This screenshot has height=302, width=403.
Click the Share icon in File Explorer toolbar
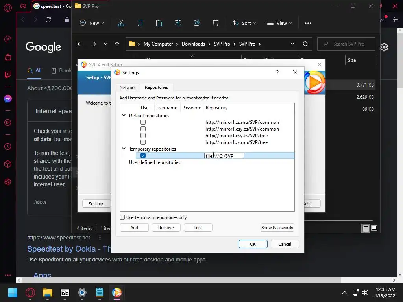[x=197, y=23]
